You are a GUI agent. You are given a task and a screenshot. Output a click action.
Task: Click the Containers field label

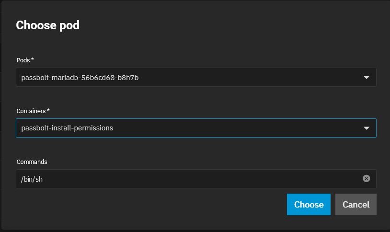31,111
